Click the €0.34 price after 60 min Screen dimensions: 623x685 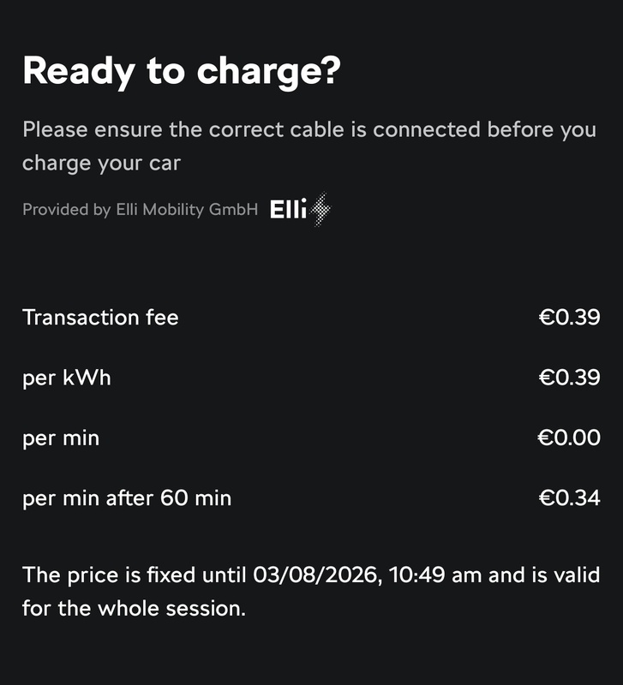(569, 498)
